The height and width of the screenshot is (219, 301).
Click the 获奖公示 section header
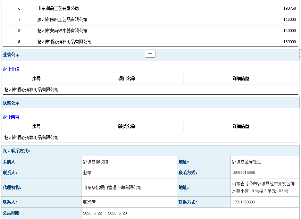pyautogui.click(x=150, y=103)
